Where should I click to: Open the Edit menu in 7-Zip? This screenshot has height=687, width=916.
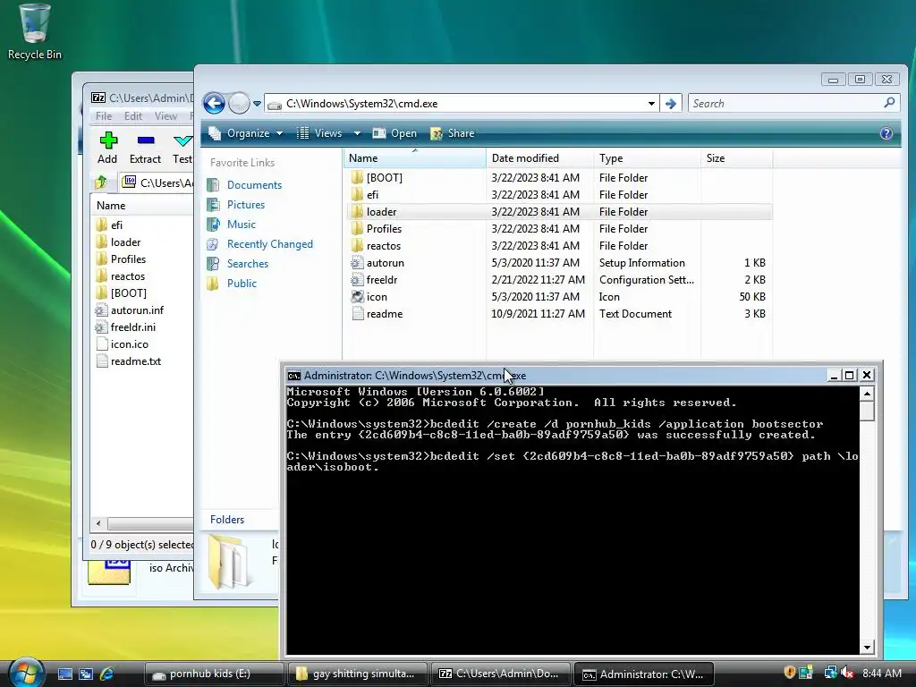click(x=133, y=116)
